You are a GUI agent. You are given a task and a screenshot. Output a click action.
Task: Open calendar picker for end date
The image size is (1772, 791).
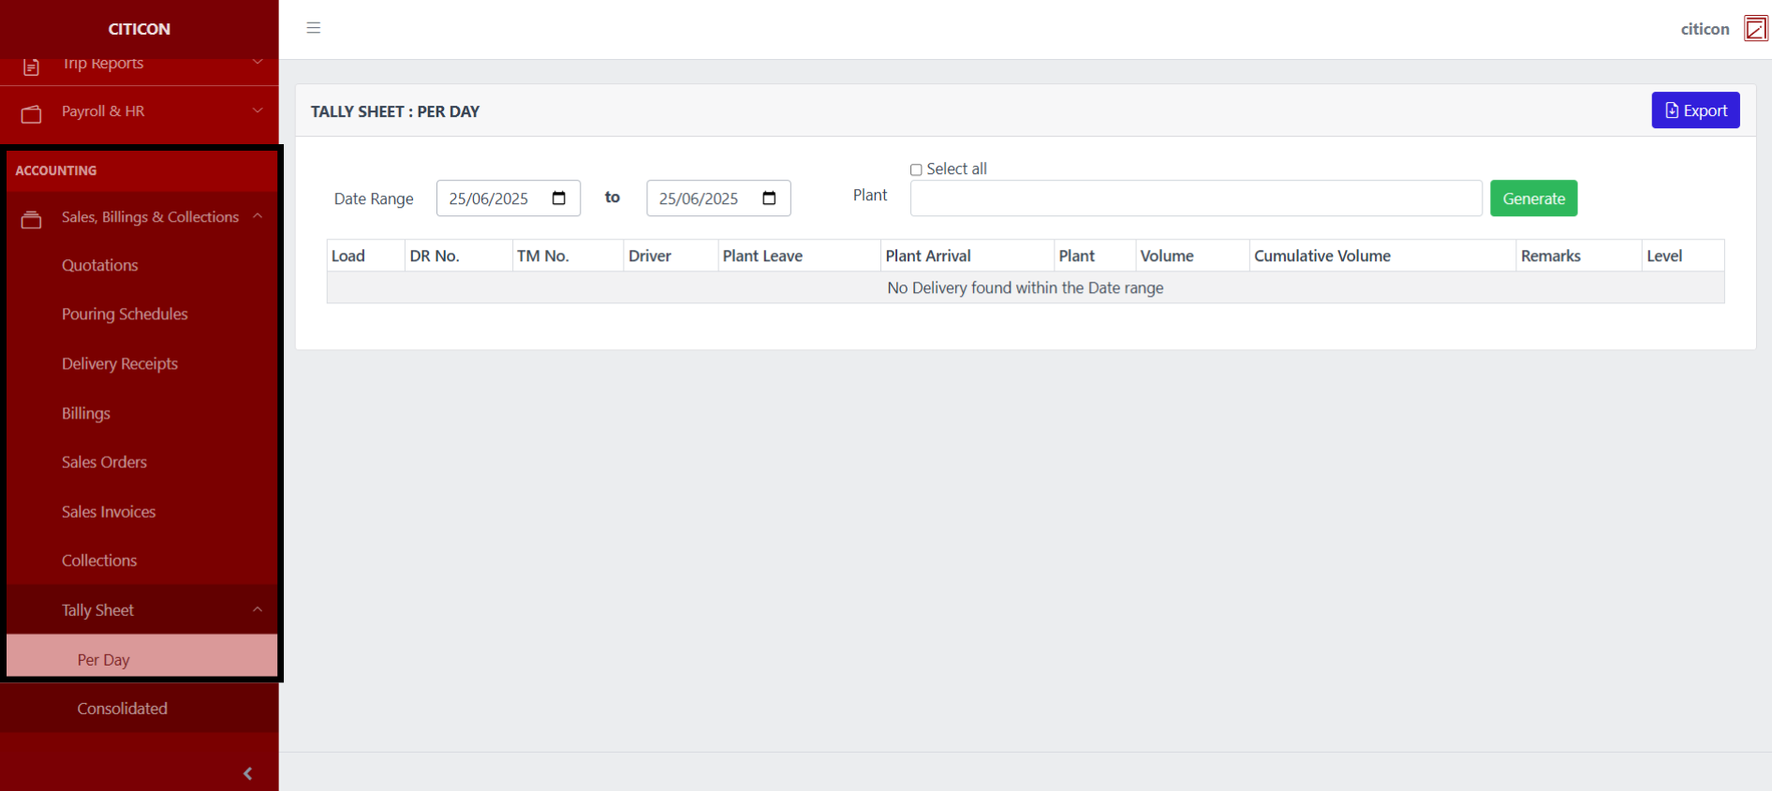(x=769, y=198)
